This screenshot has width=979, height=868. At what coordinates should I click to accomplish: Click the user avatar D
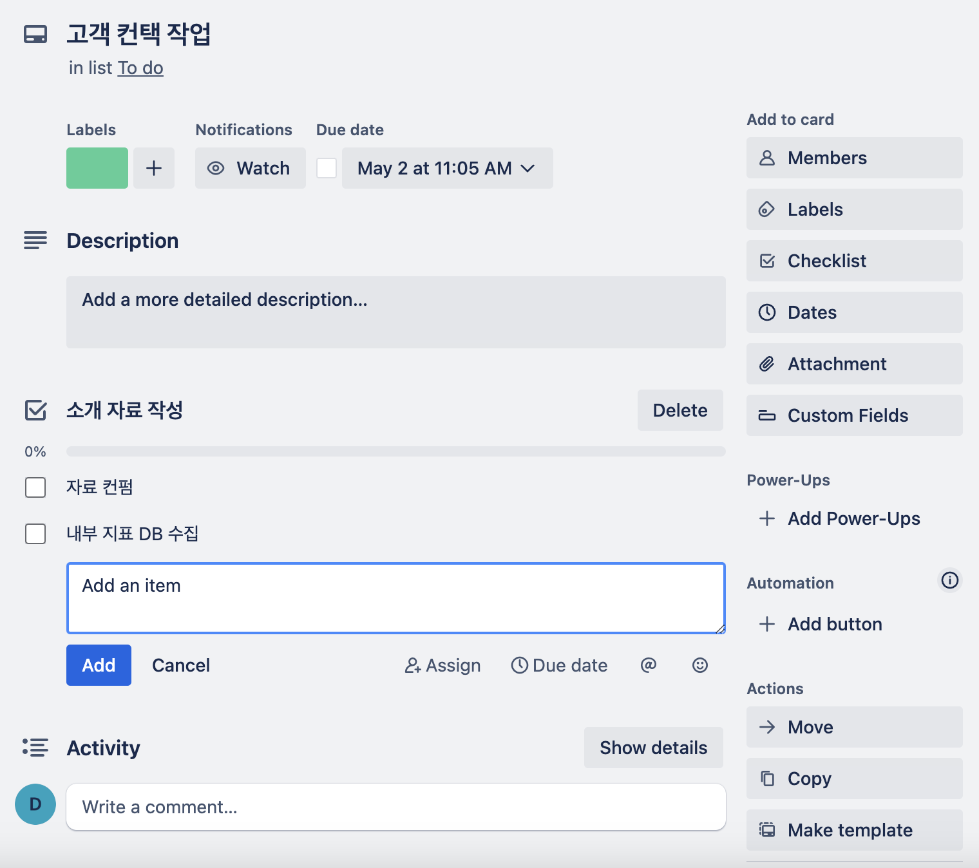click(35, 804)
